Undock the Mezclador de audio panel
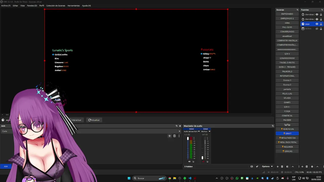Image resolution: width=324 pixels, height=182 pixels. click(x=273, y=126)
